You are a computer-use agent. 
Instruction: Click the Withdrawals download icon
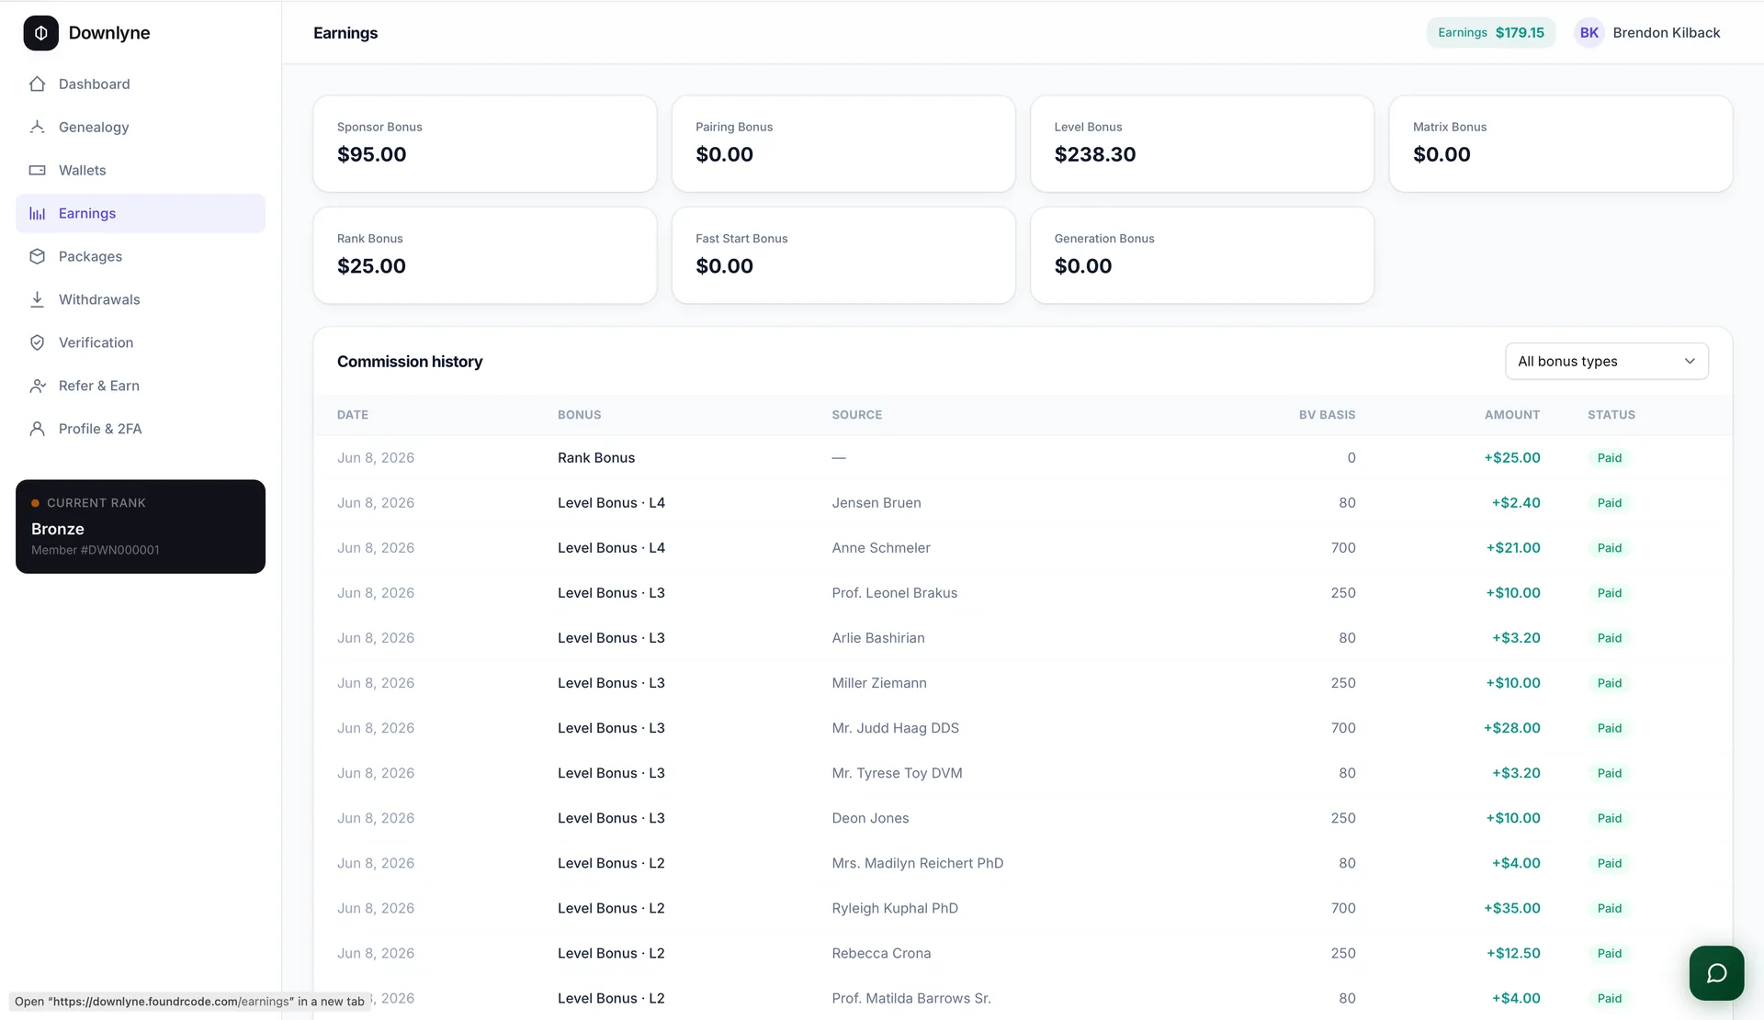coord(37,299)
